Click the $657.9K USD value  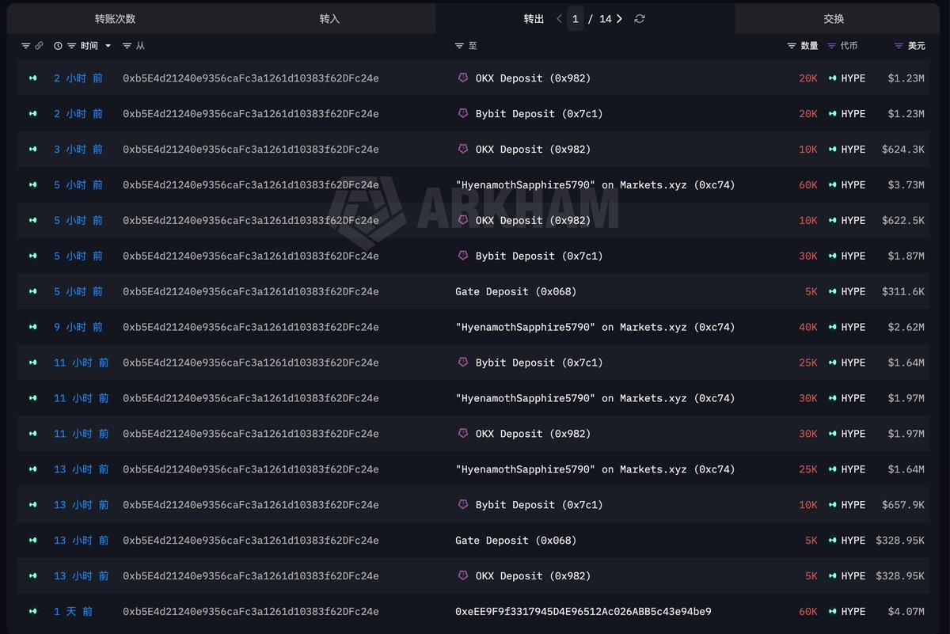[x=903, y=505]
